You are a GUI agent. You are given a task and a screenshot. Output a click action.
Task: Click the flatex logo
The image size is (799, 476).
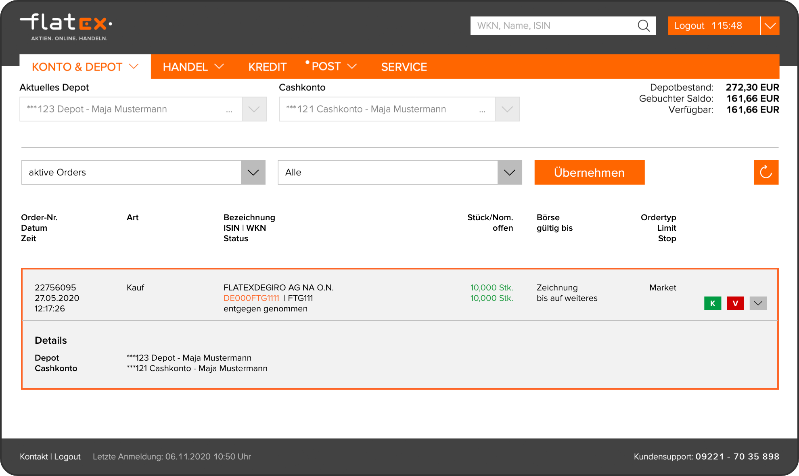(66, 25)
